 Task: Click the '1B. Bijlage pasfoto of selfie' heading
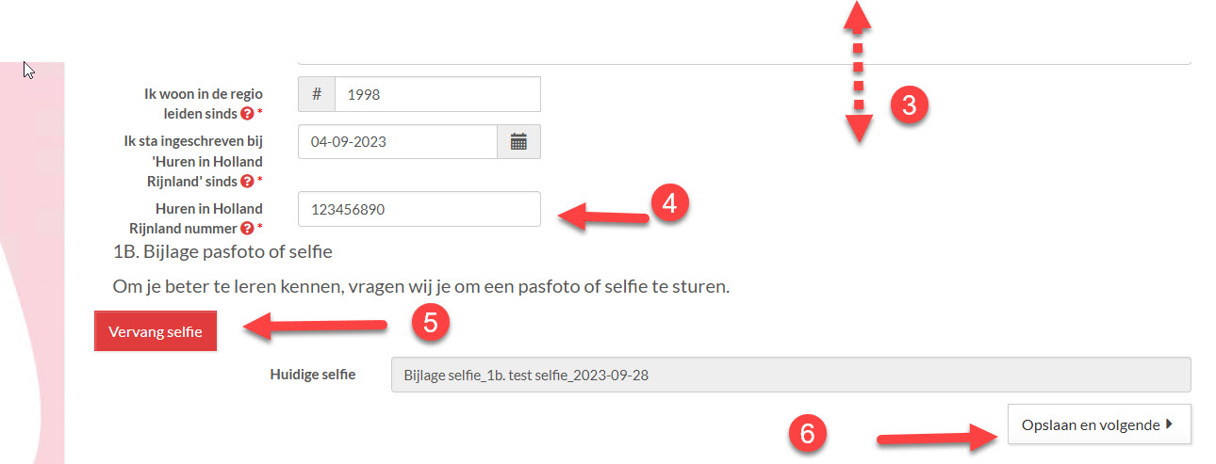[x=222, y=251]
